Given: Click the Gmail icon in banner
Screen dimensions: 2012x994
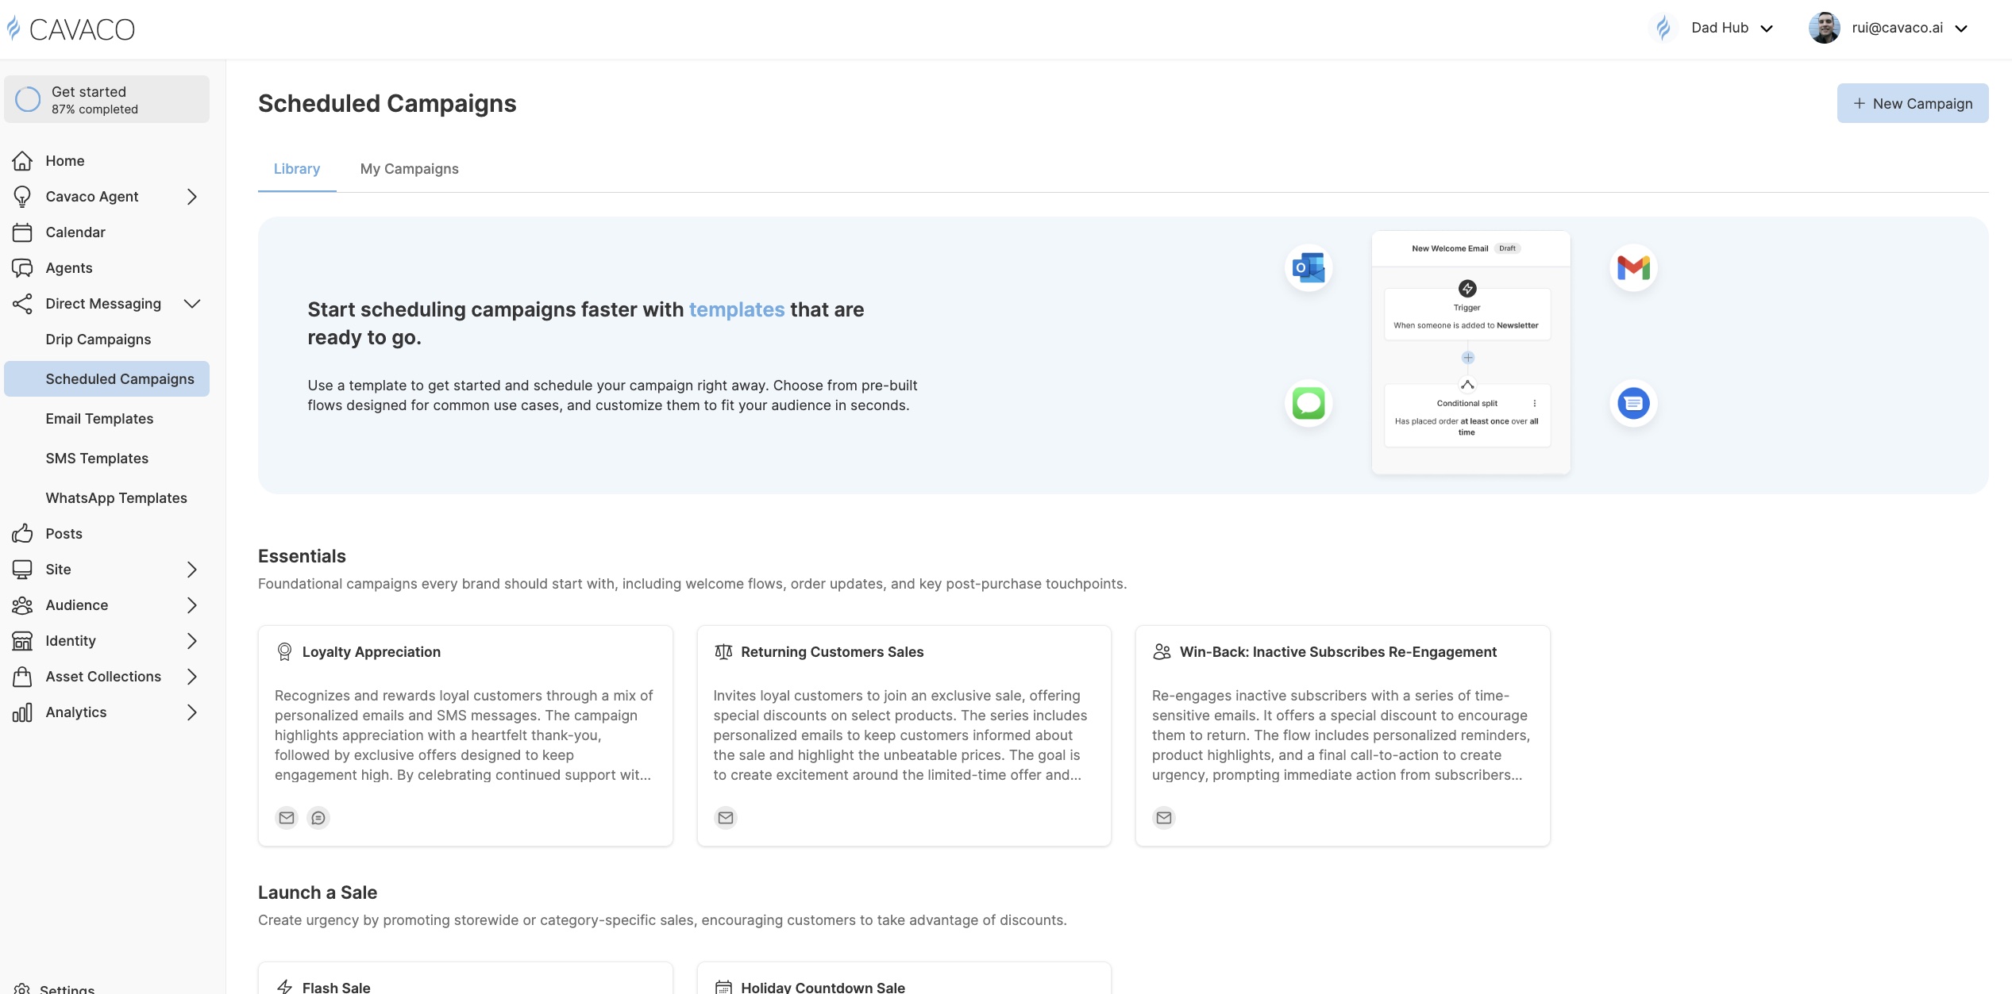Looking at the screenshot, I should point(1633,268).
